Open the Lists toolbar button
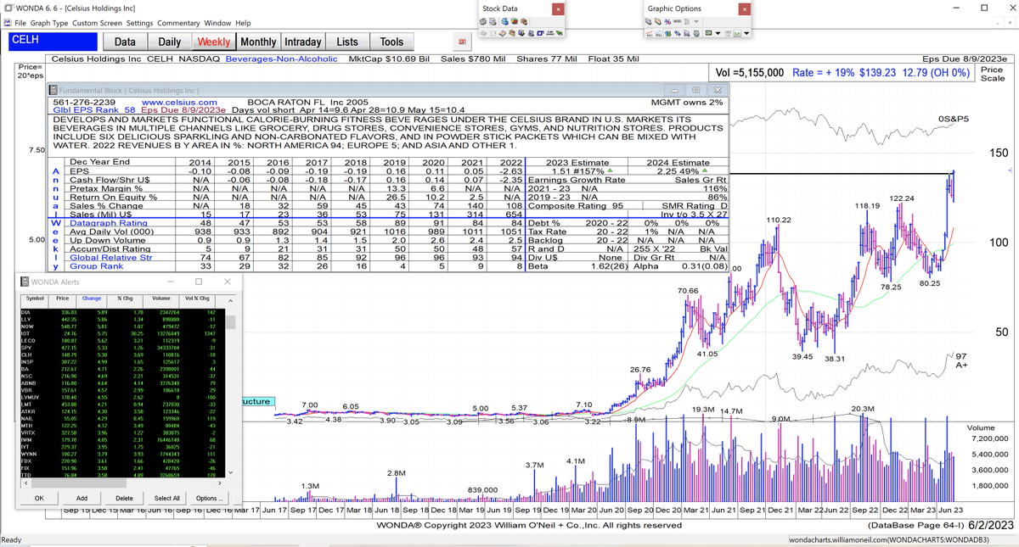The image size is (1019, 547). pyautogui.click(x=347, y=42)
